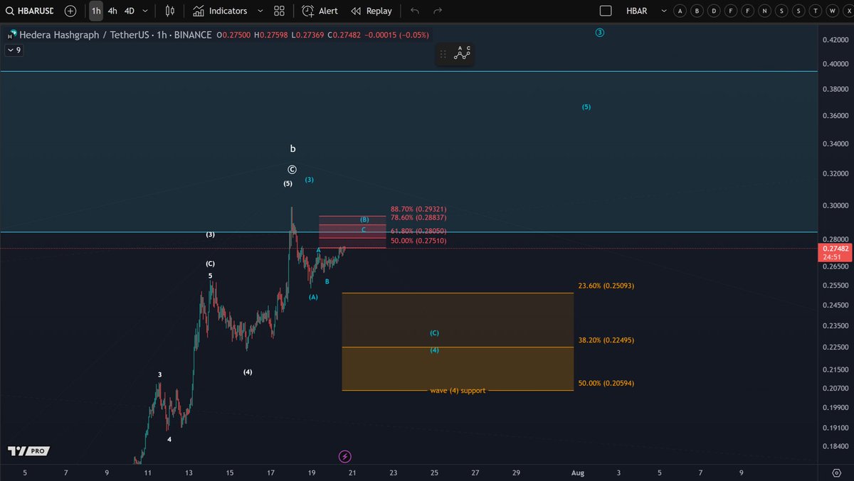Undo the last chart action
854x481 pixels.
(x=415, y=11)
